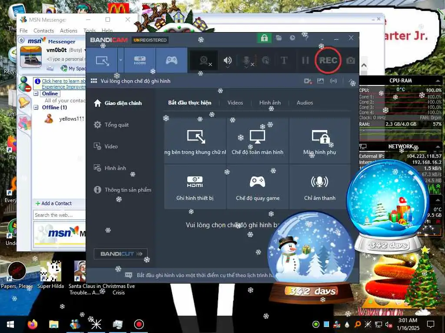Toggle the webcam overlay in Bandicam
The image size is (445, 333).
204,60
